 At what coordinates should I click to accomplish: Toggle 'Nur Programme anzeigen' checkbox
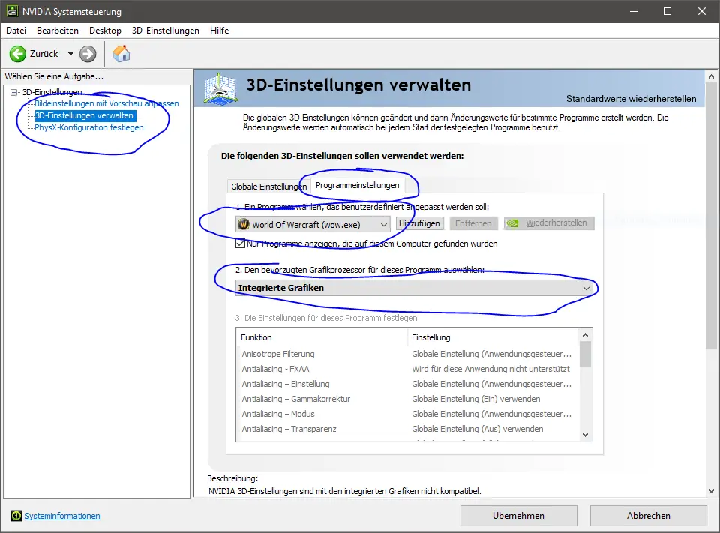[x=241, y=244]
